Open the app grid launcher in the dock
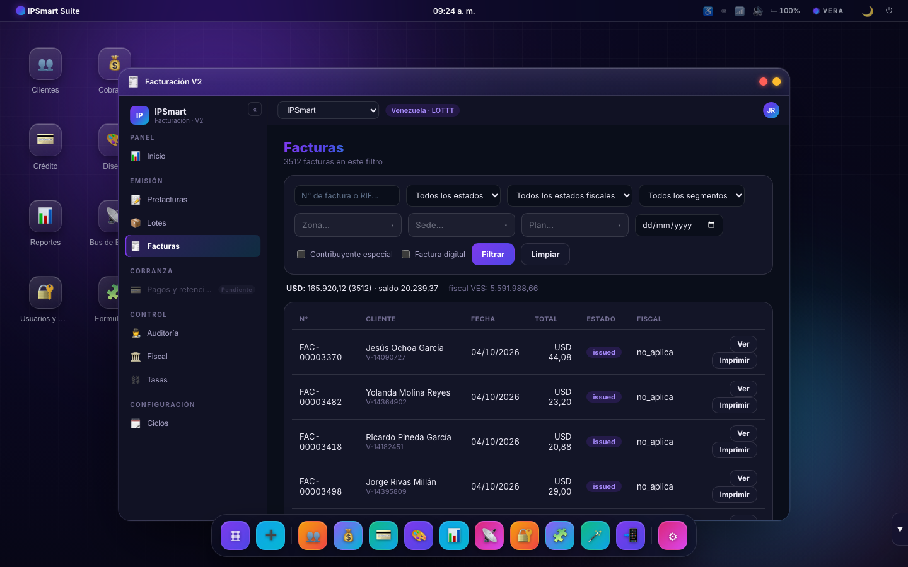The height and width of the screenshot is (567, 908). [235, 535]
